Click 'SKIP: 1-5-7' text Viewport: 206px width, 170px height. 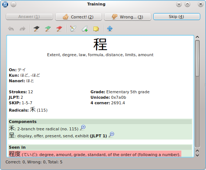[x=21, y=103]
